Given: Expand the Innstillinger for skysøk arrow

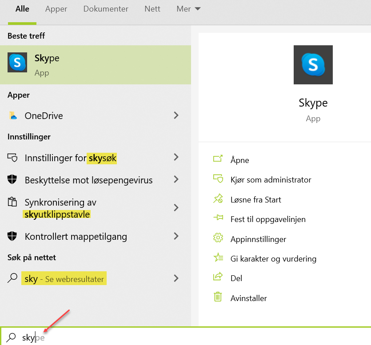Looking at the screenshot, I should tap(176, 157).
